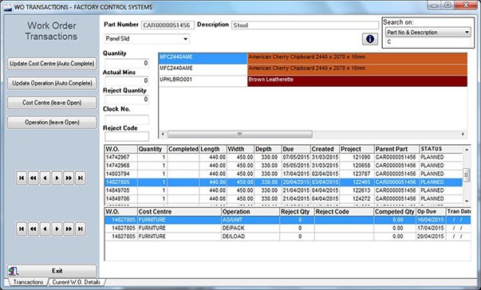Image resolution: width=481 pixels, height=290 pixels.
Task: Click the FCS application icon in title bar
Action: click(8, 6)
